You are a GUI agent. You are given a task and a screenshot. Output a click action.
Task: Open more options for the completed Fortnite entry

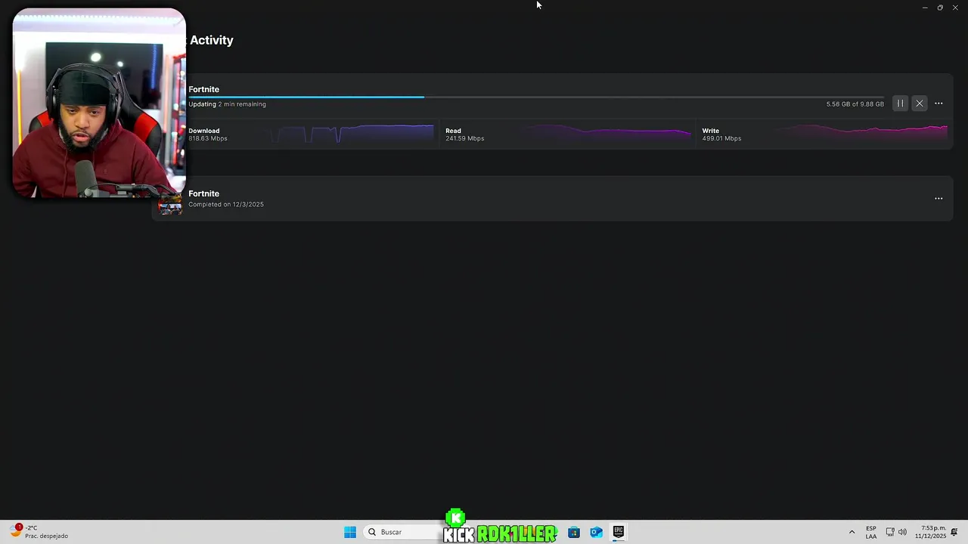tap(939, 199)
